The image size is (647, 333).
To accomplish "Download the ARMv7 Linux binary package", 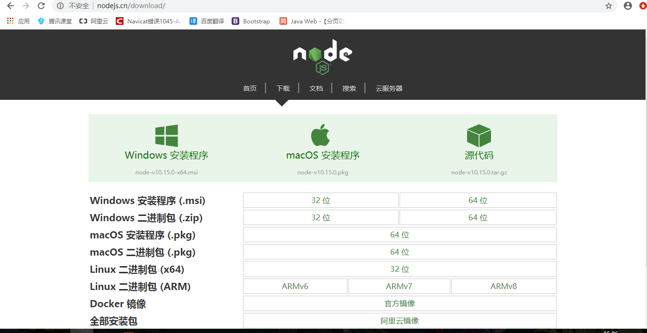I will tap(399, 286).
